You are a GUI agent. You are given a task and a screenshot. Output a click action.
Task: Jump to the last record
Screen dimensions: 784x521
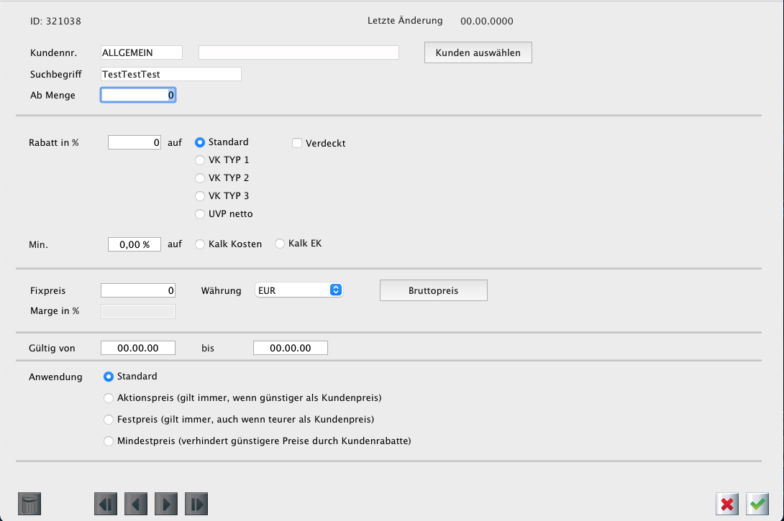(196, 504)
